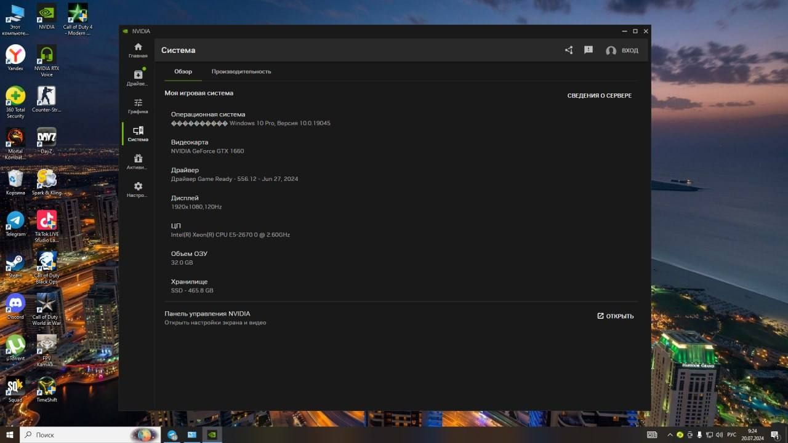Select Call of Duty World at War icon
This screenshot has width=788, height=443.
click(47, 309)
